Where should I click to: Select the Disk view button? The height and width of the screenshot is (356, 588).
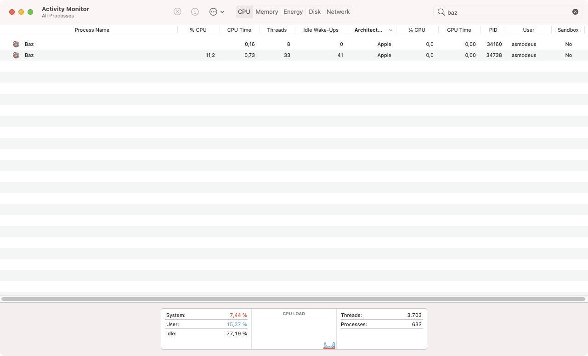coord(315,11)
